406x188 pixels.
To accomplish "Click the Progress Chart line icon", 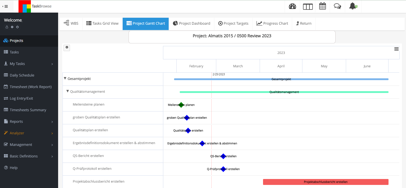I will (259, 23).
